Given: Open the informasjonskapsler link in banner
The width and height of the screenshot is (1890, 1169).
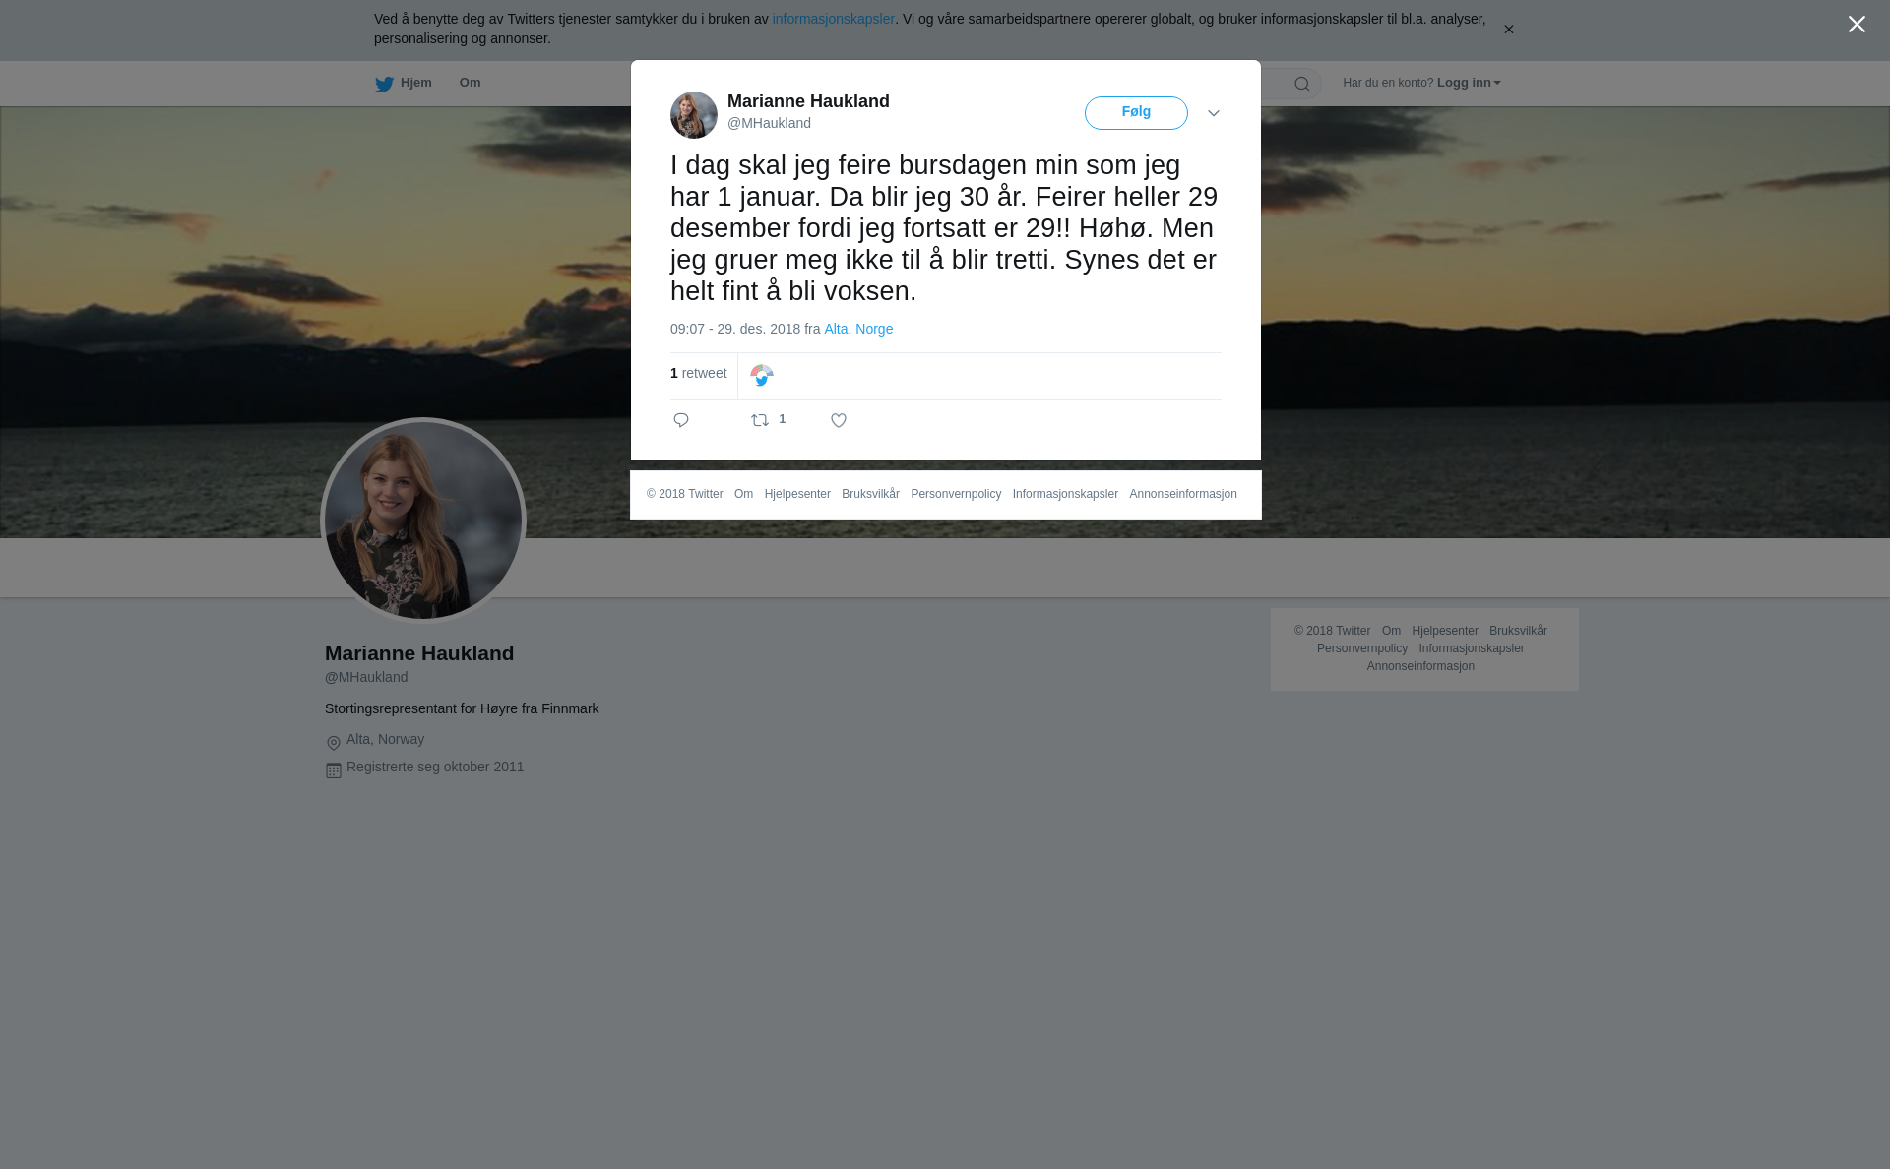Looking at the screenshot, I should pyautogui.click(x=833, y=19).
